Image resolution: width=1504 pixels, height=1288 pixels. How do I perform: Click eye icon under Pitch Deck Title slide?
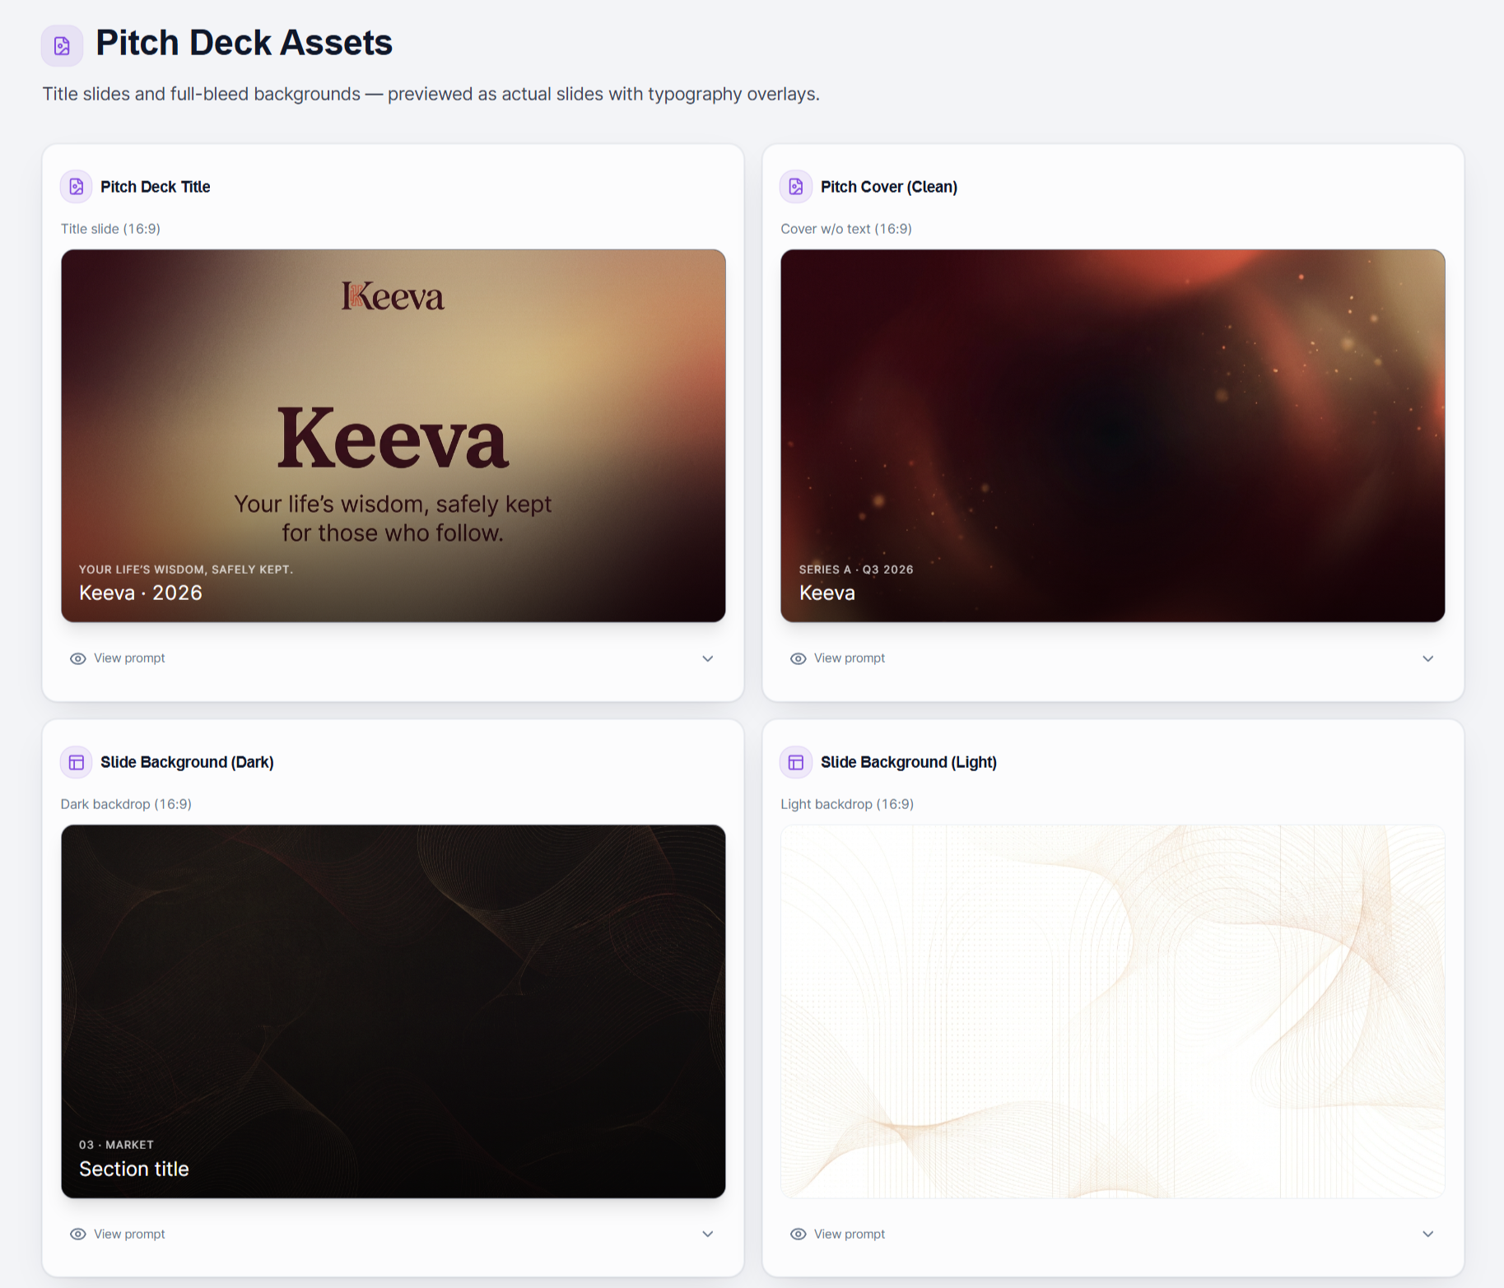point(78,658)
